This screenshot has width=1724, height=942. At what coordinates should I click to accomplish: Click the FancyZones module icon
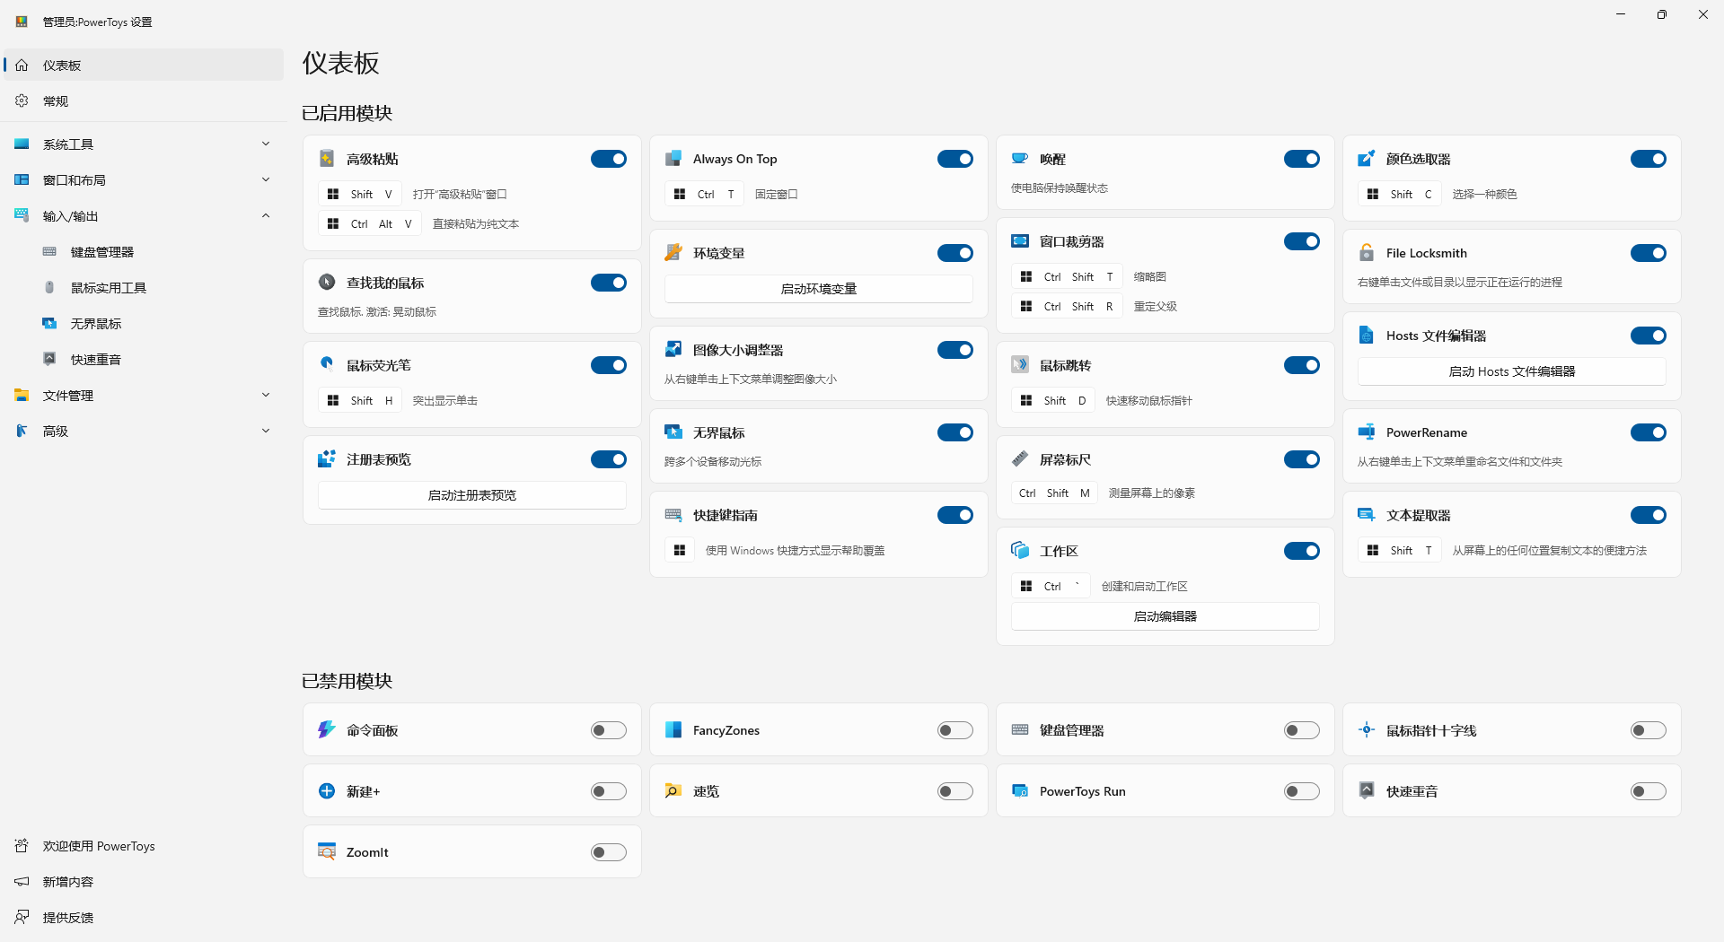click(x=673, y=730)
